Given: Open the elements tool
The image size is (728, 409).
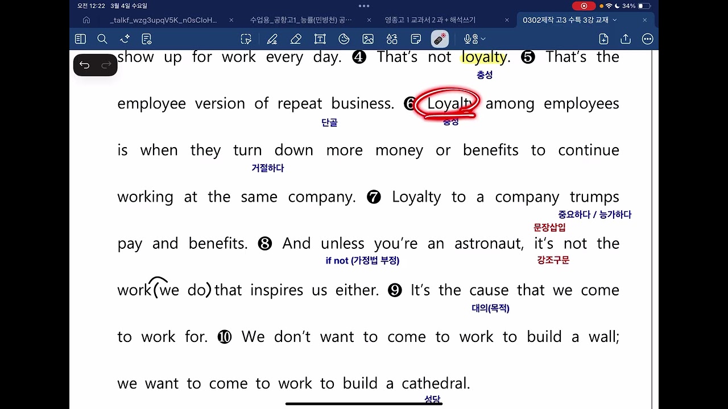Looking at the screenshot, I should point(392,39).
